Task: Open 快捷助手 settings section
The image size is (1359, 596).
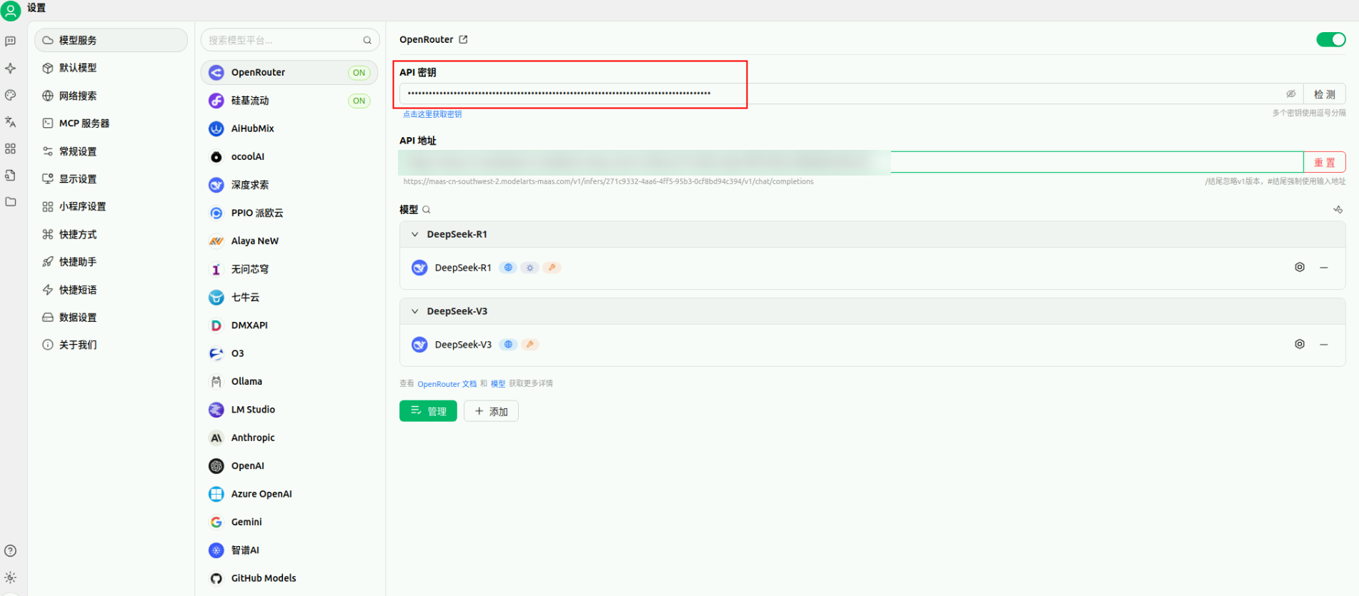Action: pos(111,262)
